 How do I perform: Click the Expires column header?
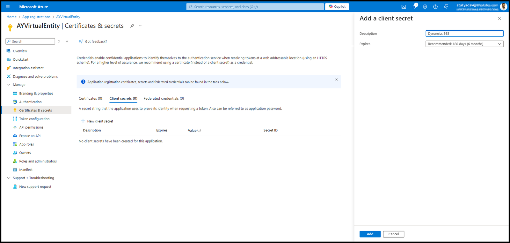point(162,130)
